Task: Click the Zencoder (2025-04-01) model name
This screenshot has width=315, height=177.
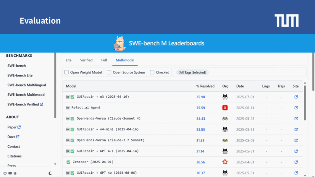Action: (x=93, y=162)
